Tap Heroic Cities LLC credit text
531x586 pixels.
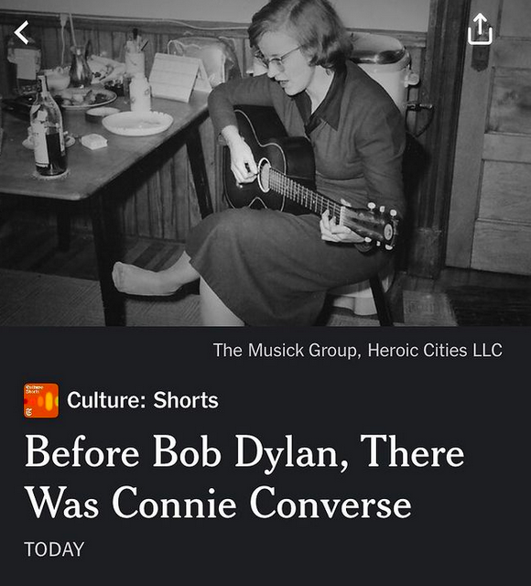[435, 350]
